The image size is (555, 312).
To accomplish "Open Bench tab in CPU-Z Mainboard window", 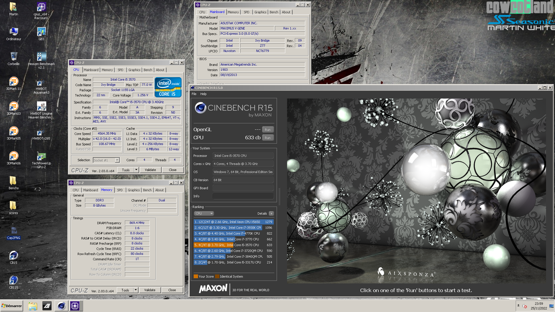I will tap(274, 12).
